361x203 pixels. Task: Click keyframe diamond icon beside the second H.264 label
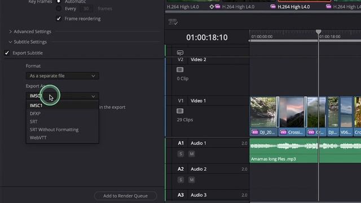tap(212, 7)
